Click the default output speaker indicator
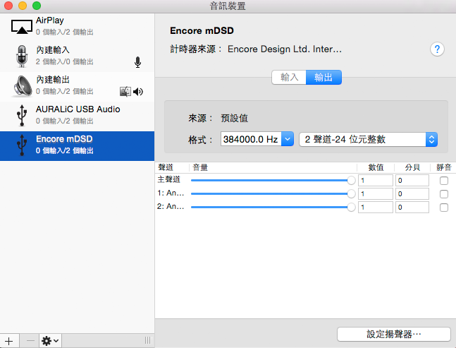This screenshot has width=456, height=348. (138, 92)
